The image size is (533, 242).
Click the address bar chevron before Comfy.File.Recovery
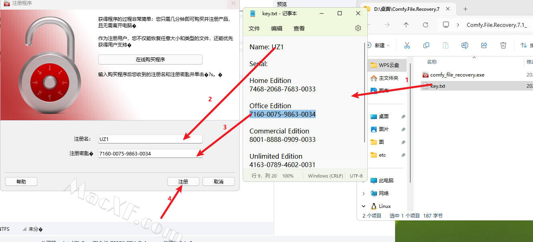(x=459, y=25)
